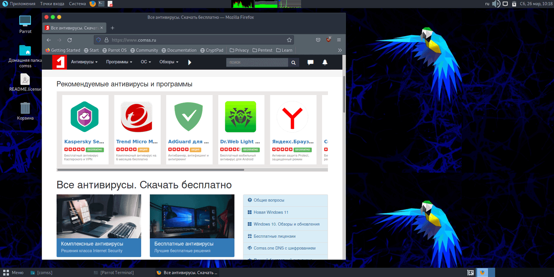Open the "Community" bookmark
The height and width of the screenshot is (277, 554).
[x=144, y=50]
